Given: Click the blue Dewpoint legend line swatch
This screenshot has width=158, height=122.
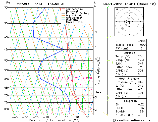Looking at the screenshot, I should 63,11.
